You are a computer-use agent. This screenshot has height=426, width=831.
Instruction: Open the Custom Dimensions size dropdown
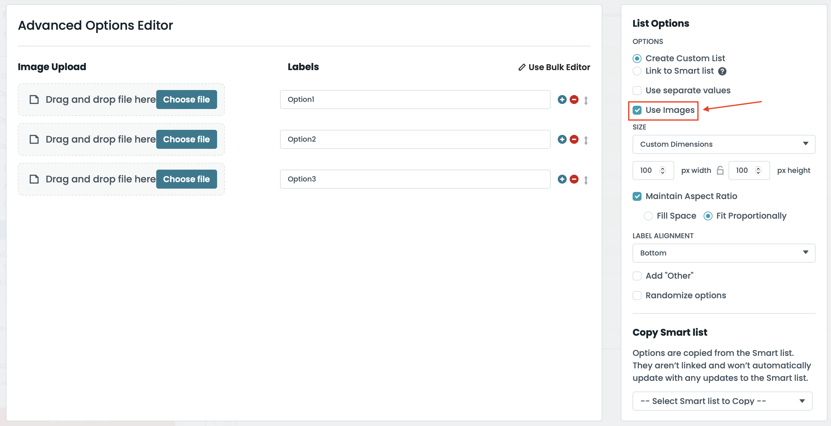coord(723,144)
